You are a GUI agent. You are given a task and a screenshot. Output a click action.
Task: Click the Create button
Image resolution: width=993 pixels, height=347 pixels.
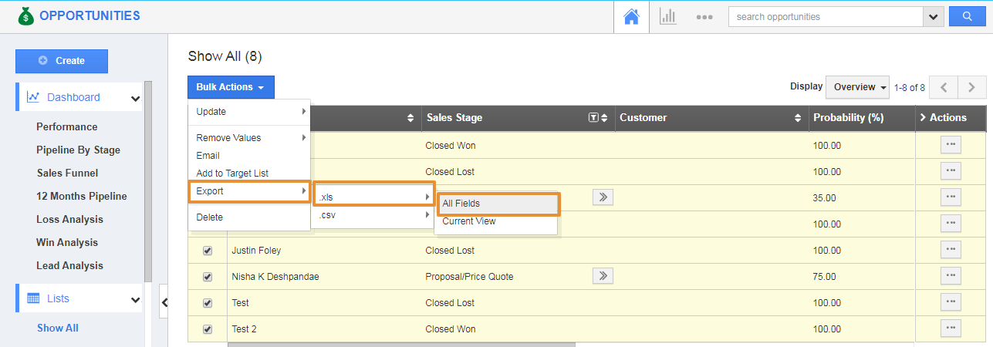(x=62, y=61)
